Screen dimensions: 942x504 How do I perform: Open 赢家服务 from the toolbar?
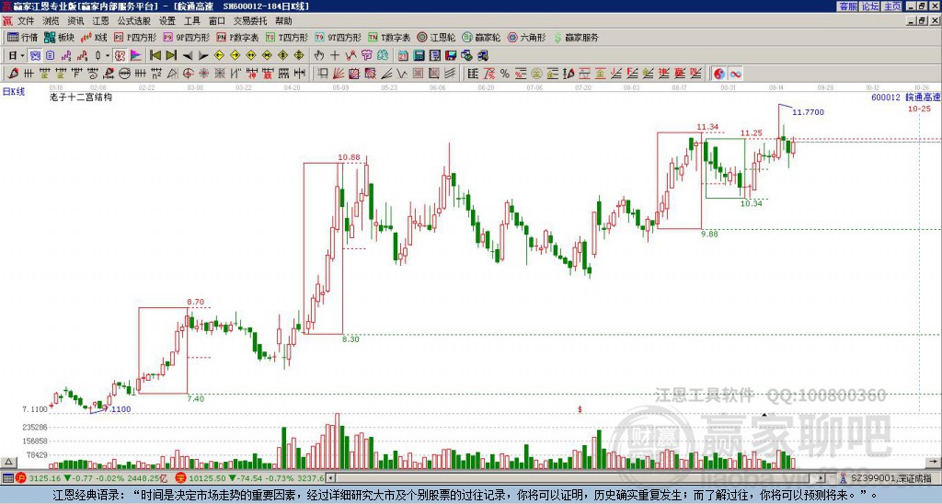[x=576, y=37]
